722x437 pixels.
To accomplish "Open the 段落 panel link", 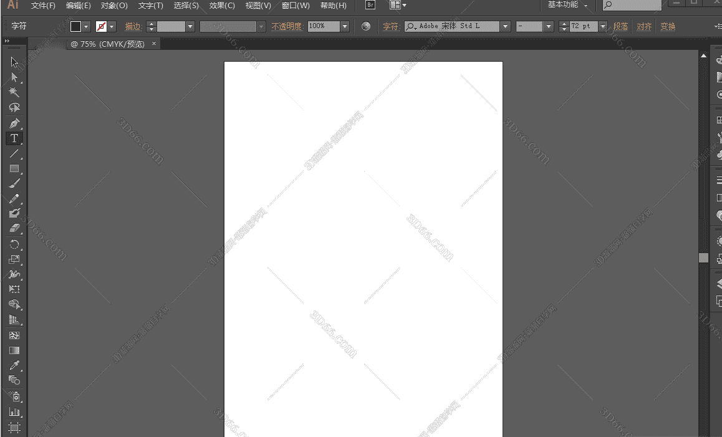I will [620, 26].
